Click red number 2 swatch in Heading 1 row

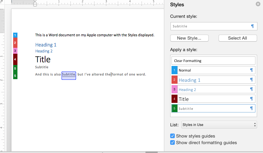point(174,80)
